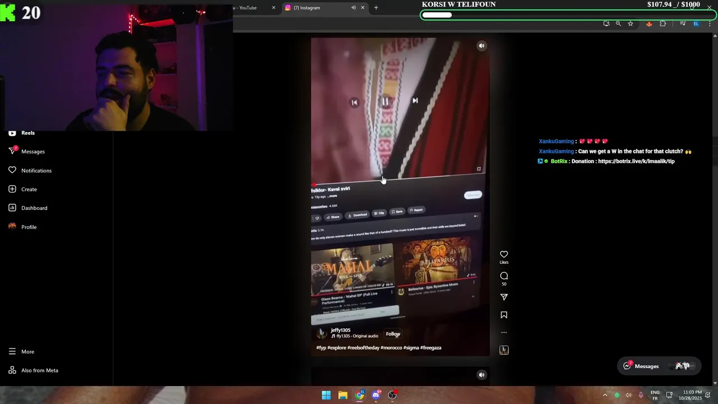Open Discord from the taskbar
Image resolution: width=718 pixels, height=404 pixels.
[376, 395]
